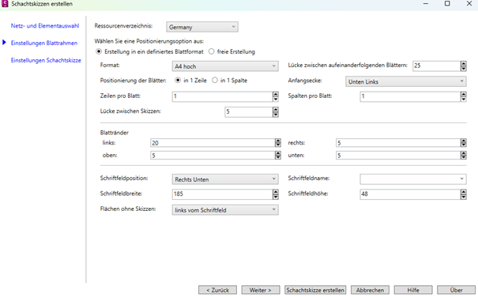Open Einstellungen Schachtskizze step
Screen dimensions: 478x297
[46, 60]
